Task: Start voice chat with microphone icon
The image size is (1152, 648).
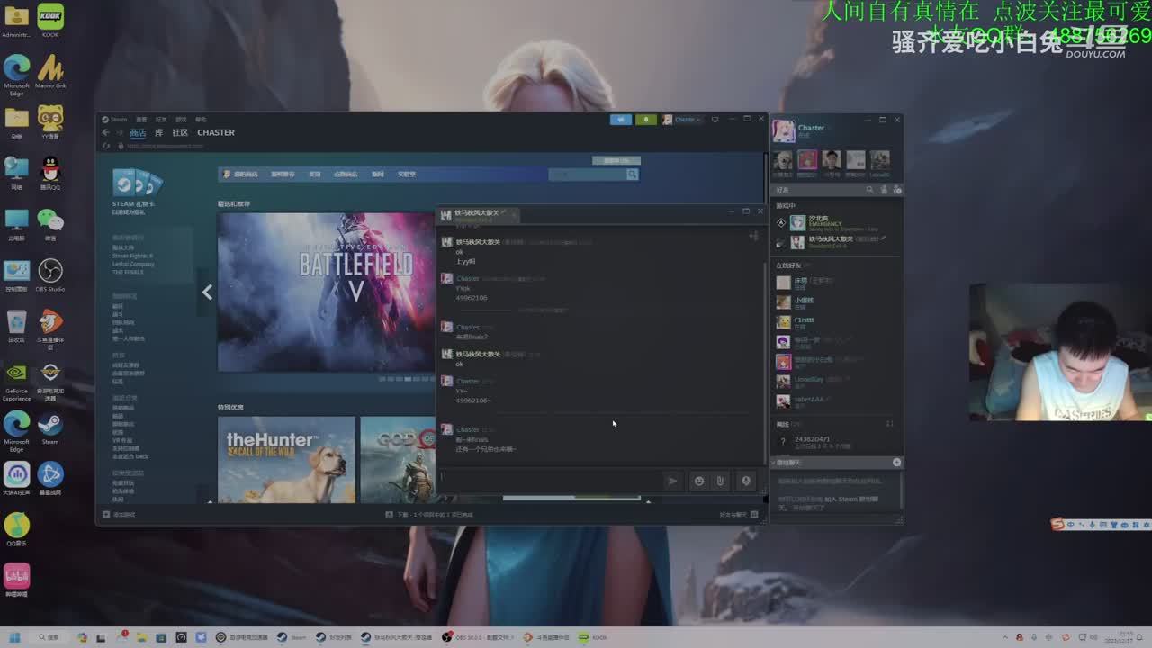Action: coord(745,481)
